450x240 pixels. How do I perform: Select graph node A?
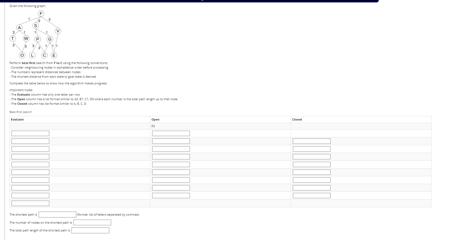tap(19, 28)
